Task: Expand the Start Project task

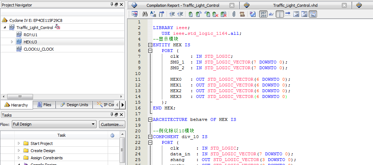Action: tap(19, 143)
